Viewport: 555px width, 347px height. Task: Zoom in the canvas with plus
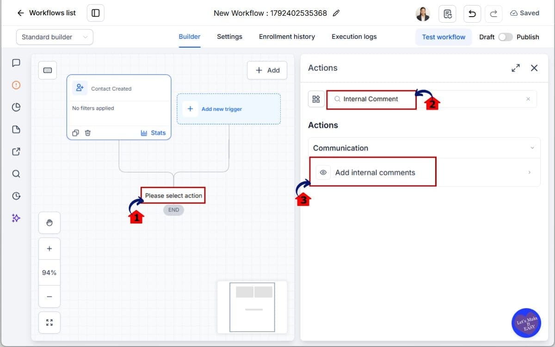coord(49,248)
